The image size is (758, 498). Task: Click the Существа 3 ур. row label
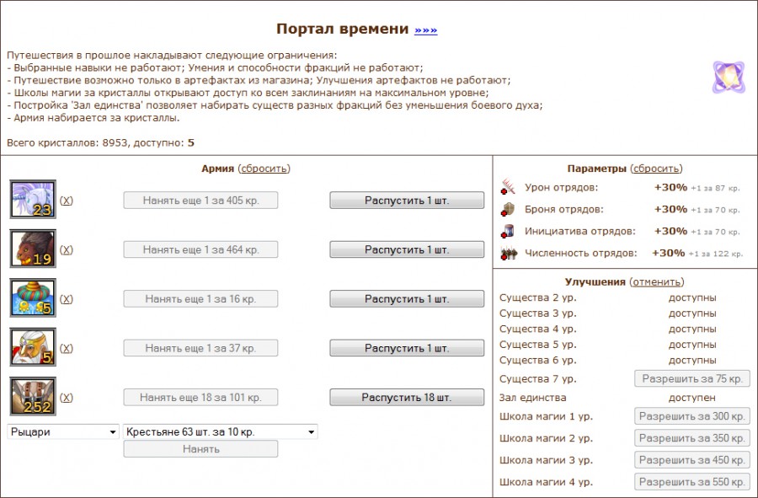click(538, 313)
